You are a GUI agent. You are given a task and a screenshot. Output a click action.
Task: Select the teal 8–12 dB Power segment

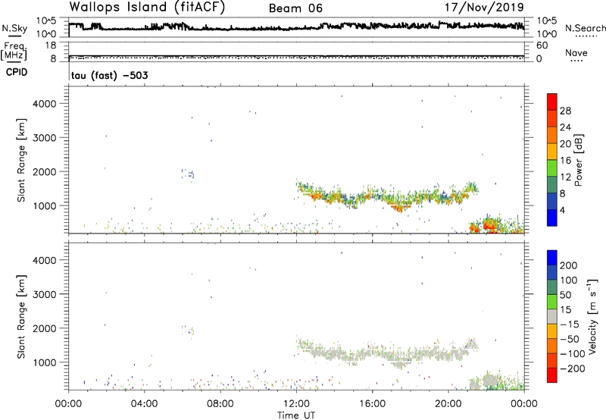click(552, 185)
